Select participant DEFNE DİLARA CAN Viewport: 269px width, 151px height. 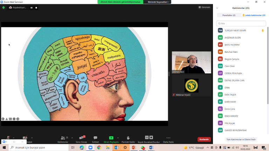(241, 80)
